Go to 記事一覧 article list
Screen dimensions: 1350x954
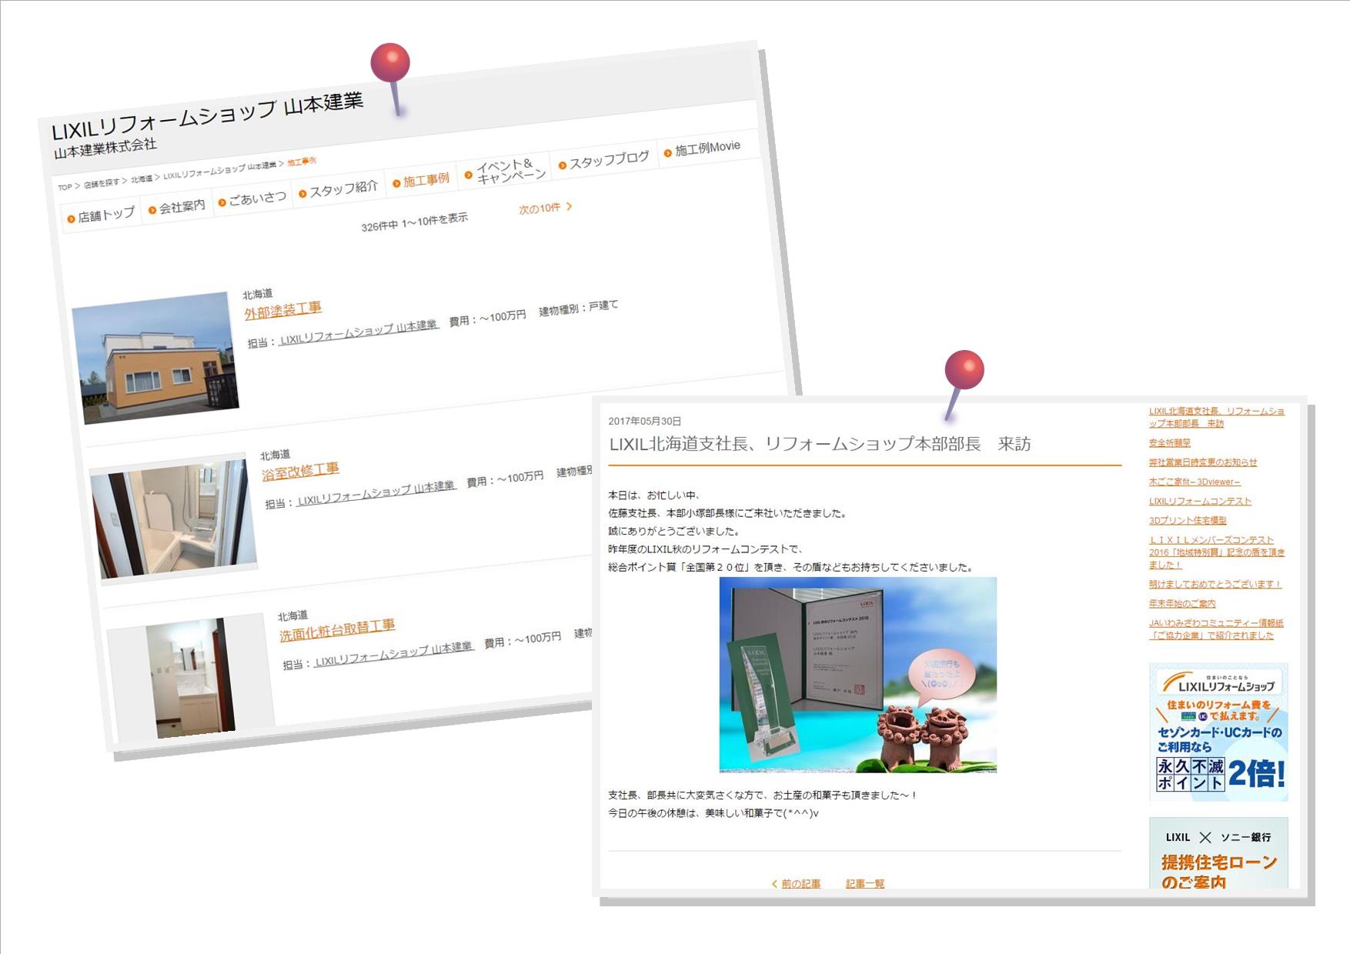point(864,884)
